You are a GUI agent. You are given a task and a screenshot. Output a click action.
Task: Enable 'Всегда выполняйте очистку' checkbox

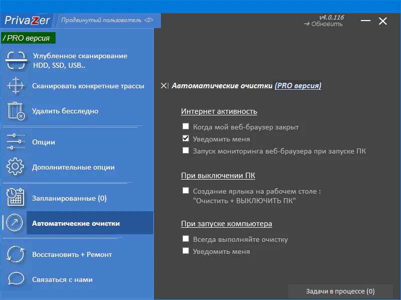pyautogui.click(x=186, y=239)
